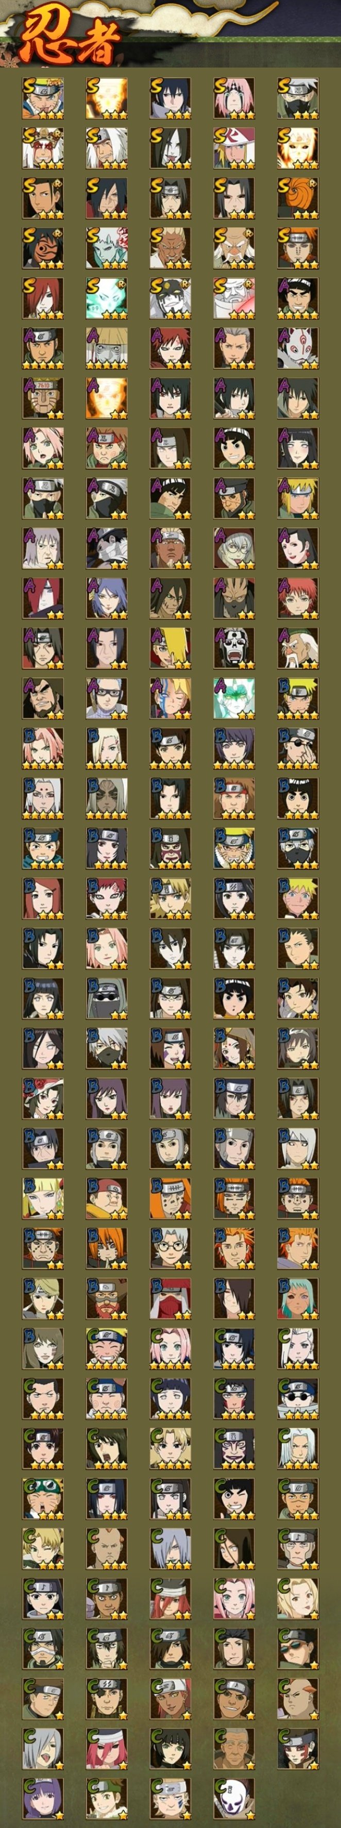Select the S-rank Kakashi masked portrait
Screen dimensions: 341x1828
coord(298,98)
